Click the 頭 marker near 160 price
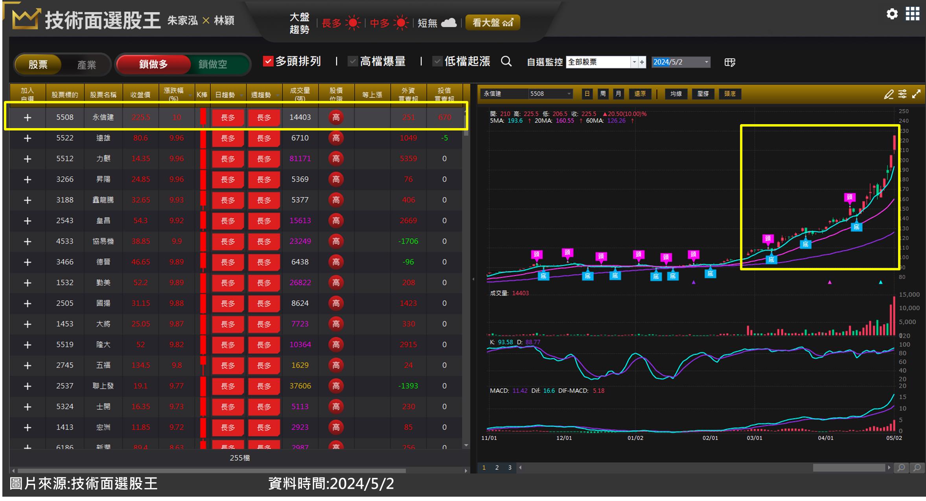Image resolution: width=926 pixels, height=501 pixels. pyautogui.click(x=849, y=197)
